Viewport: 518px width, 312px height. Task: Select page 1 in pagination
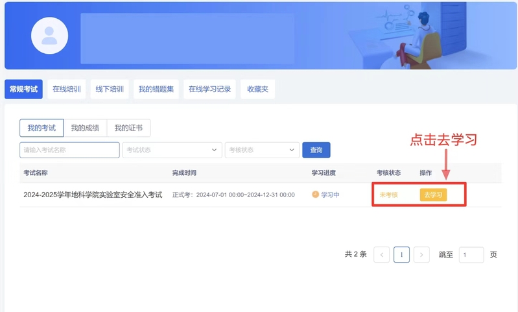coord(402,255)
